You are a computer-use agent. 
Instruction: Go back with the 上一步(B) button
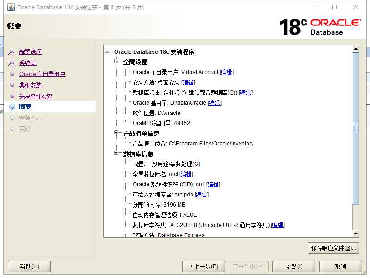click(x=204, y=267)
